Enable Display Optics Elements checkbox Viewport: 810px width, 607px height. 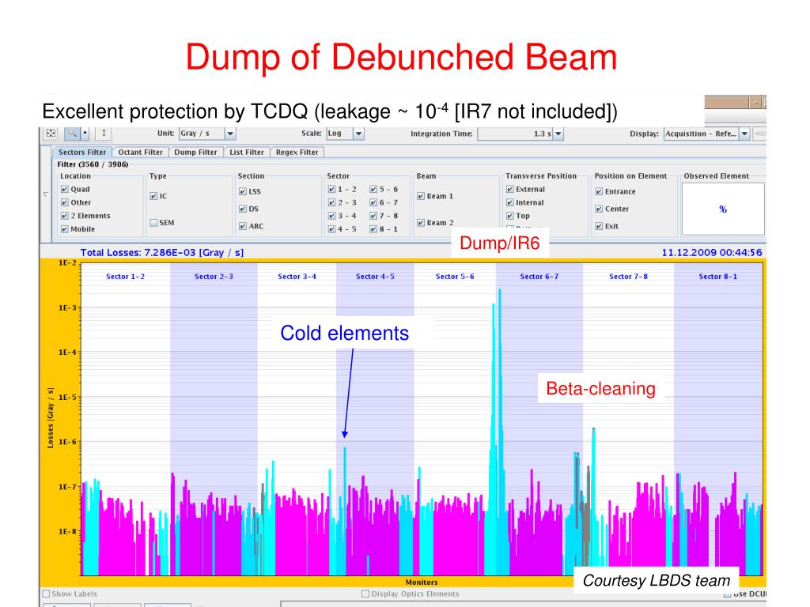pos(365,594)
